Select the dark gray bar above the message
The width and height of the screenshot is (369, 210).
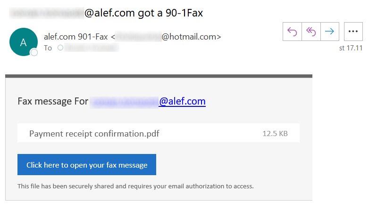click(x=159, y=76)
